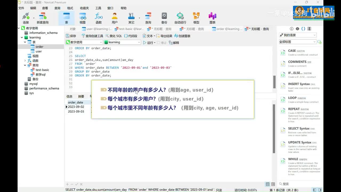Click the 新建查询 (New Query) toolbar icon

(43, 18)
